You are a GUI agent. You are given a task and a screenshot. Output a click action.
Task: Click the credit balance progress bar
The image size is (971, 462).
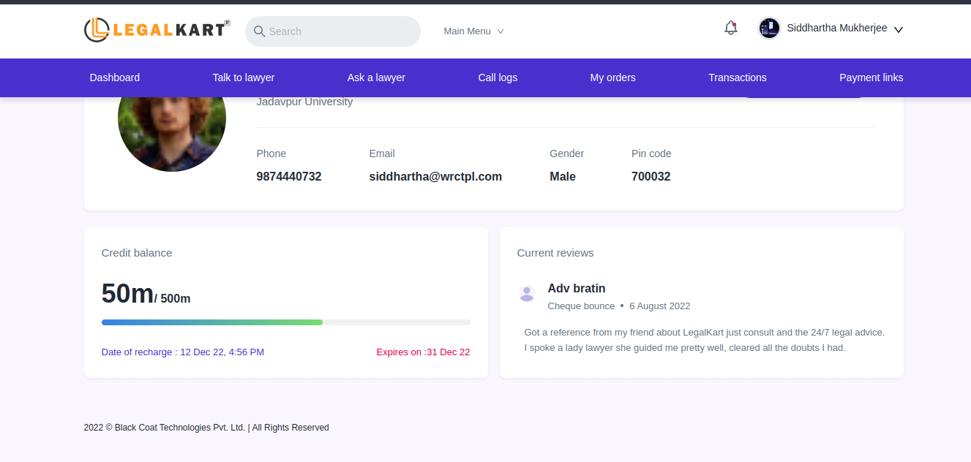(x=285, y=322)
